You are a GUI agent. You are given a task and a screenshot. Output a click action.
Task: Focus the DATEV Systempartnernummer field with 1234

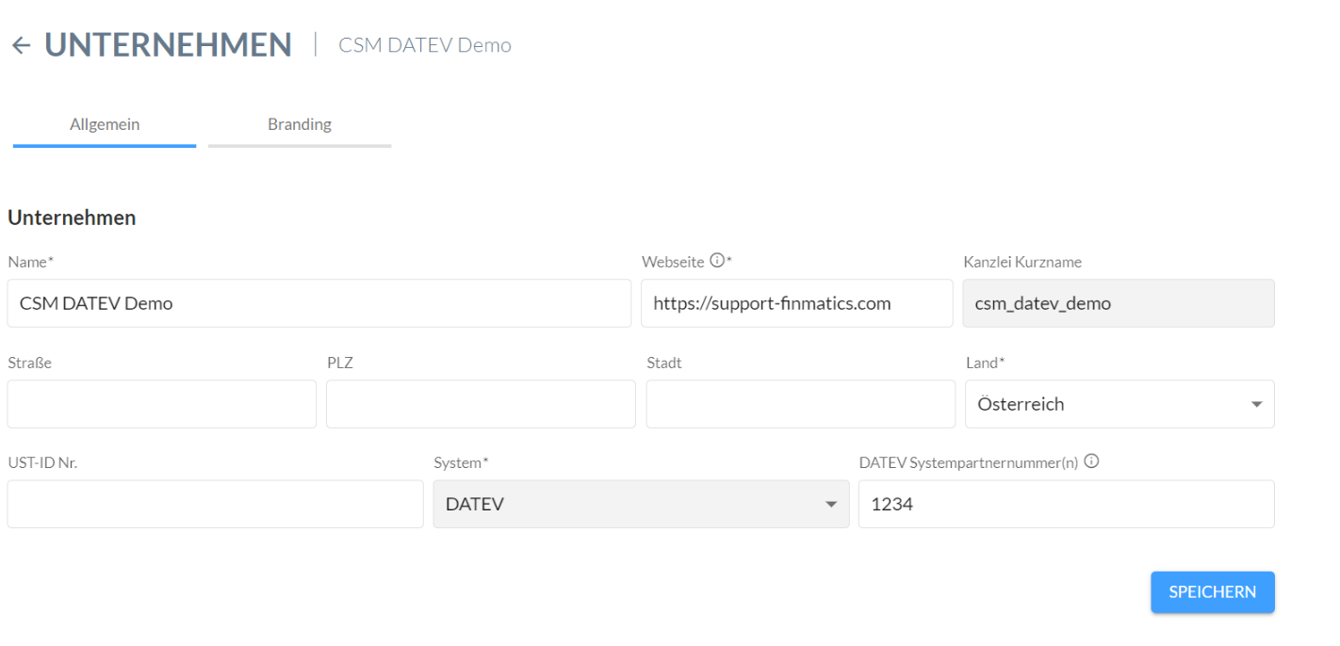pyautogui.click(x=1067, y=504)
